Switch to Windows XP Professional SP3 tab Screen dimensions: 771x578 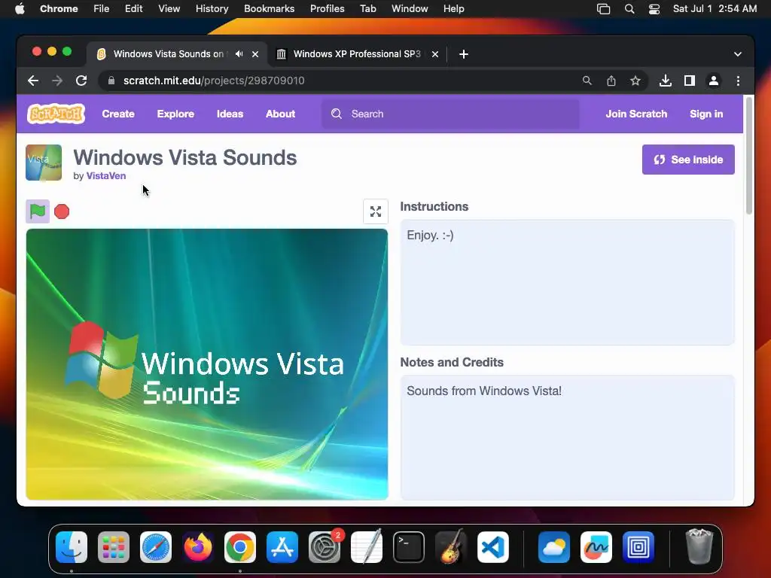356,54
